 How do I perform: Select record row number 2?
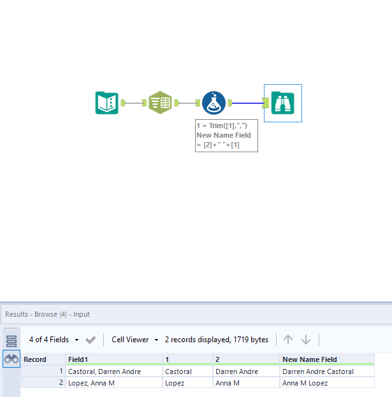43,383
